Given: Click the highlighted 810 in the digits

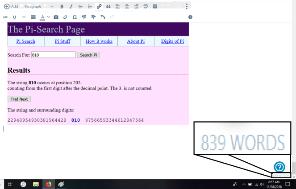Looking at the screenshot, I should (x=76, y=120).
